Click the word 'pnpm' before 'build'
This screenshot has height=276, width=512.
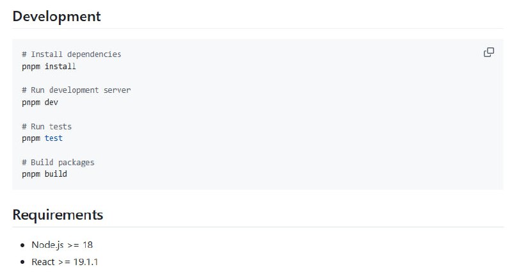pos(31,174)
